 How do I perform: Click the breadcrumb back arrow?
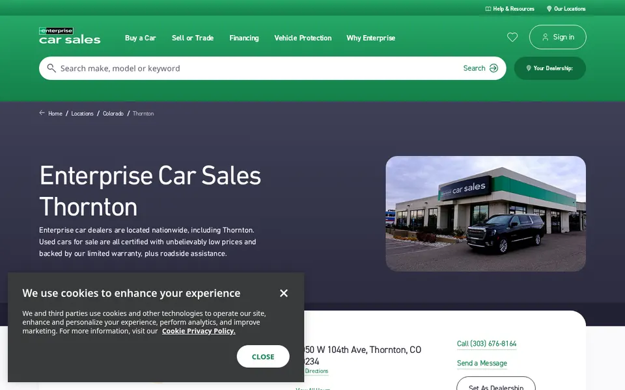tap(42, 113)
